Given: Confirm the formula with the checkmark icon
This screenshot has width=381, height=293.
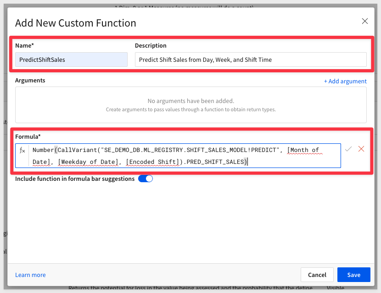Looking at the screenshot, I should point(349,149).
